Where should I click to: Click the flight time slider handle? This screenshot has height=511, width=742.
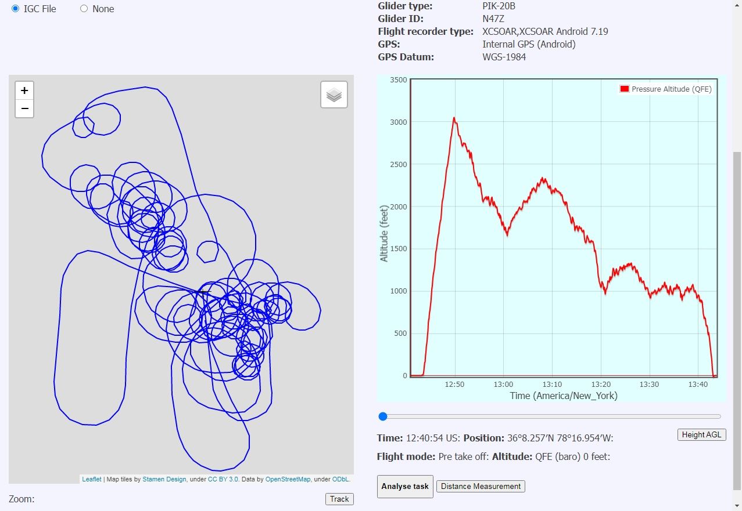click(x=383, y=416)
